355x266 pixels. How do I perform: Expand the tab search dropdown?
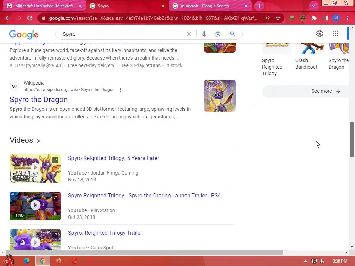tap(313, 6)
